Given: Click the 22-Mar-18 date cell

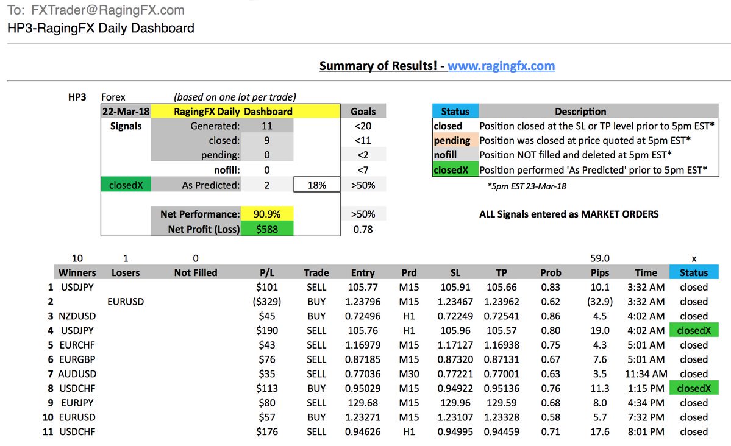Looking at the screenshot, I should pos(126,111).
